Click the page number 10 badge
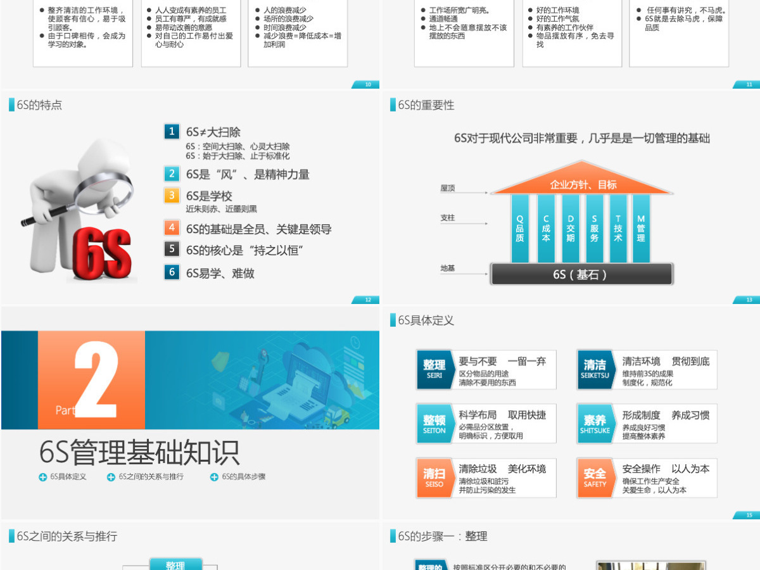This screenshot has height=570, width=760. click(366, 84)
